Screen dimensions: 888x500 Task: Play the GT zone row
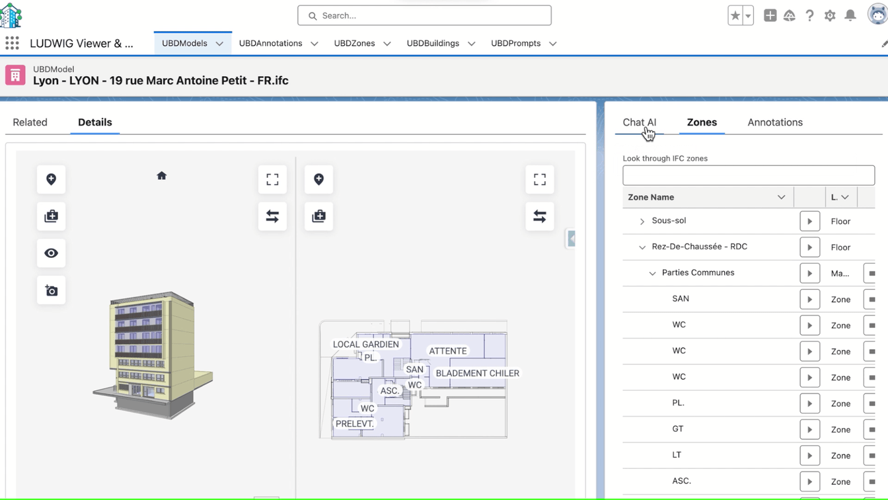coord(809,430)
